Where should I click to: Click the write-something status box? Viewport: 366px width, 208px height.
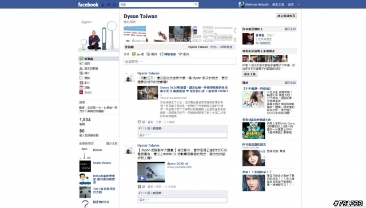[x=180, y=61]
